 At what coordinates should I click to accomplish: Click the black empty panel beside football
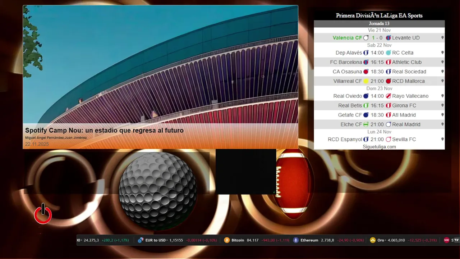coord(246,172)
